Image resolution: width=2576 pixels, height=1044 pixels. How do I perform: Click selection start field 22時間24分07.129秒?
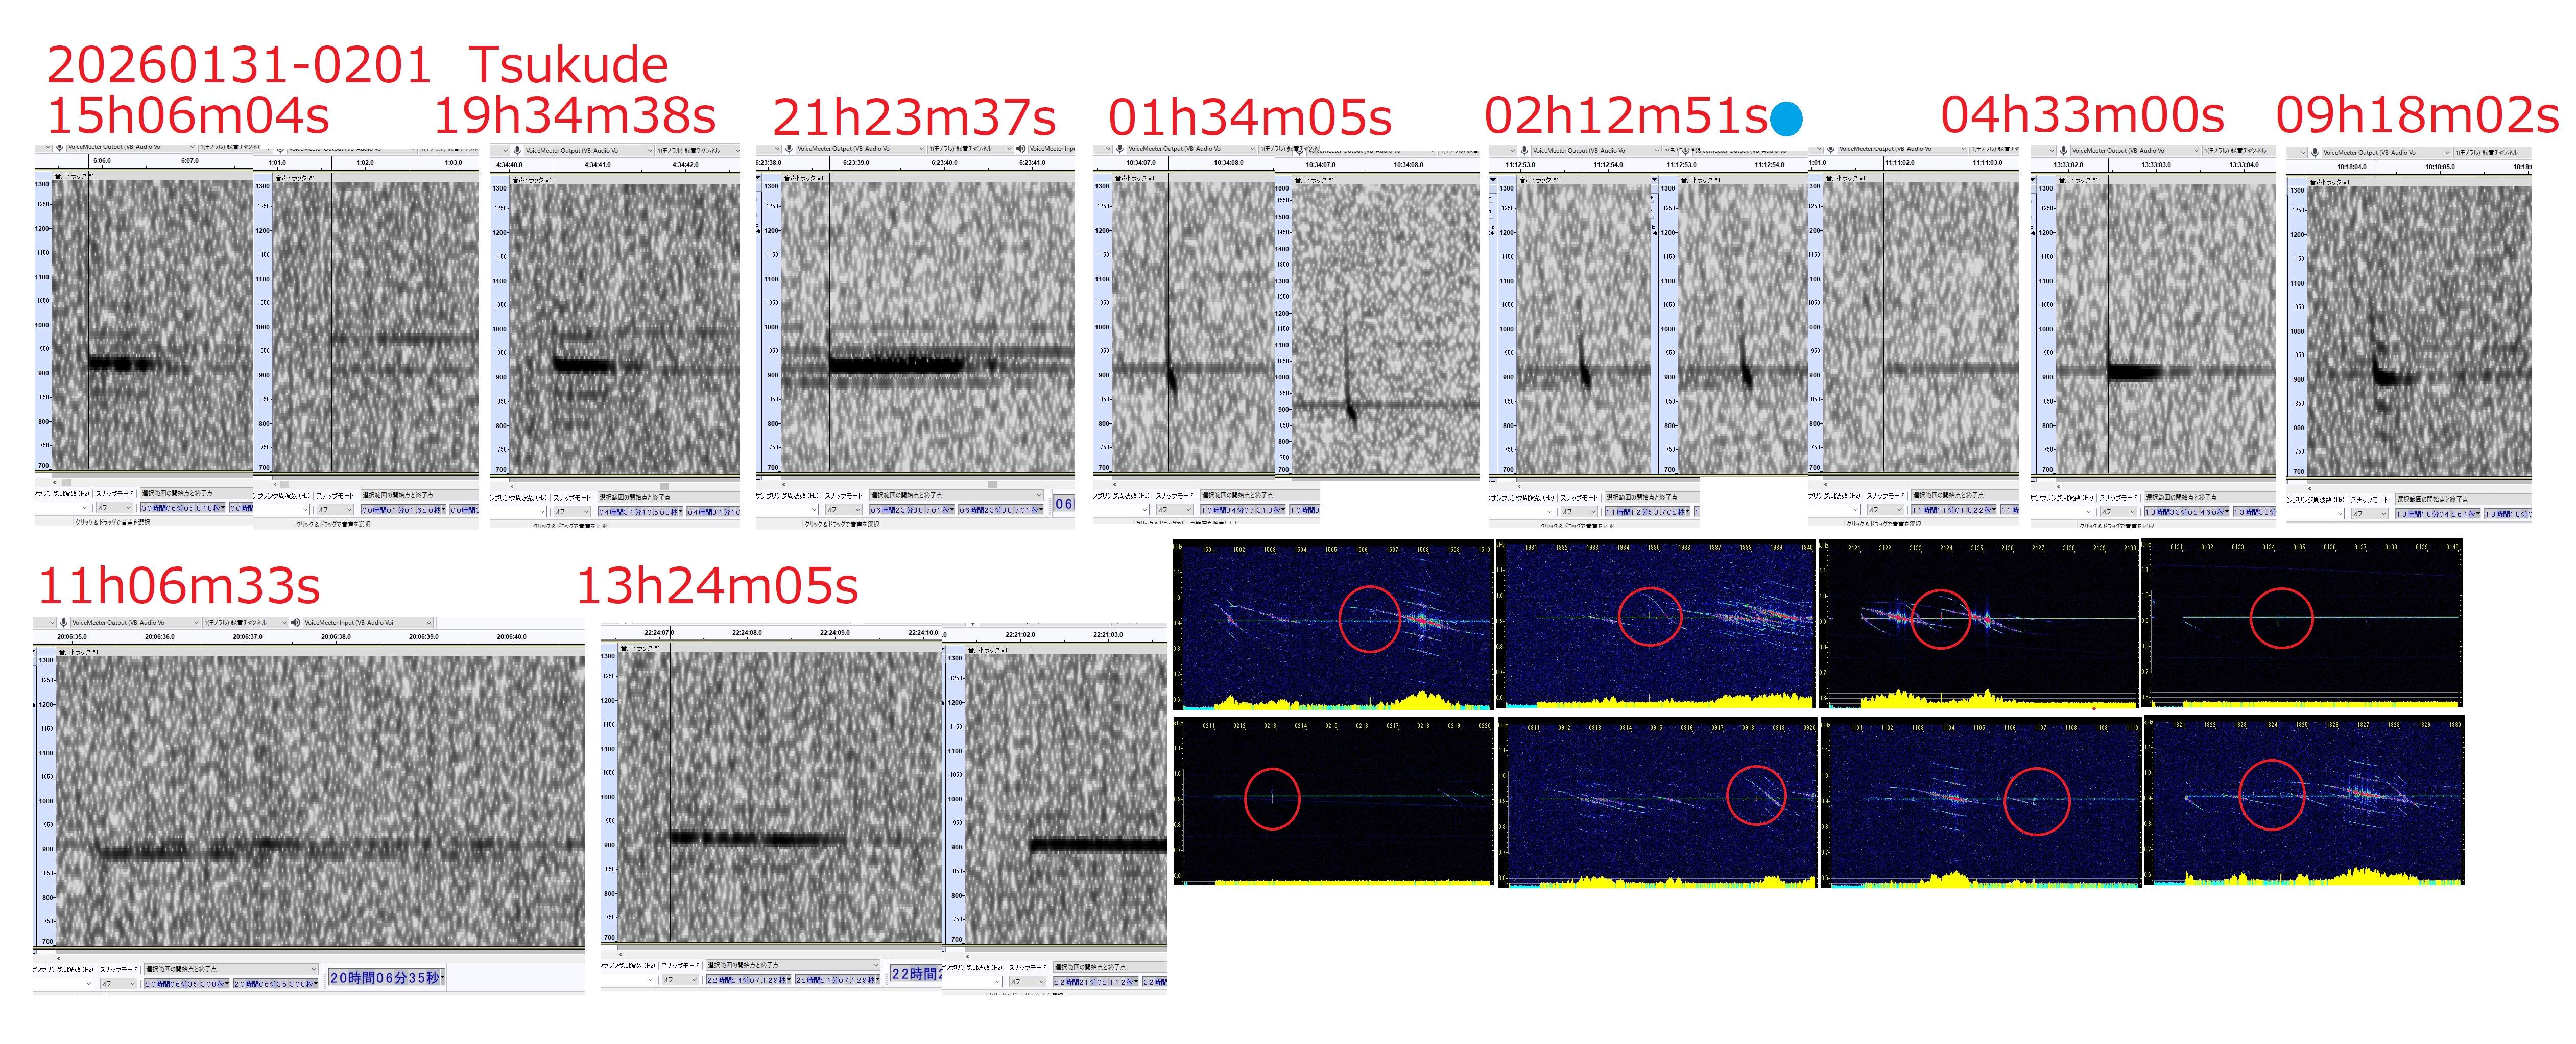(x=748, y=980)
